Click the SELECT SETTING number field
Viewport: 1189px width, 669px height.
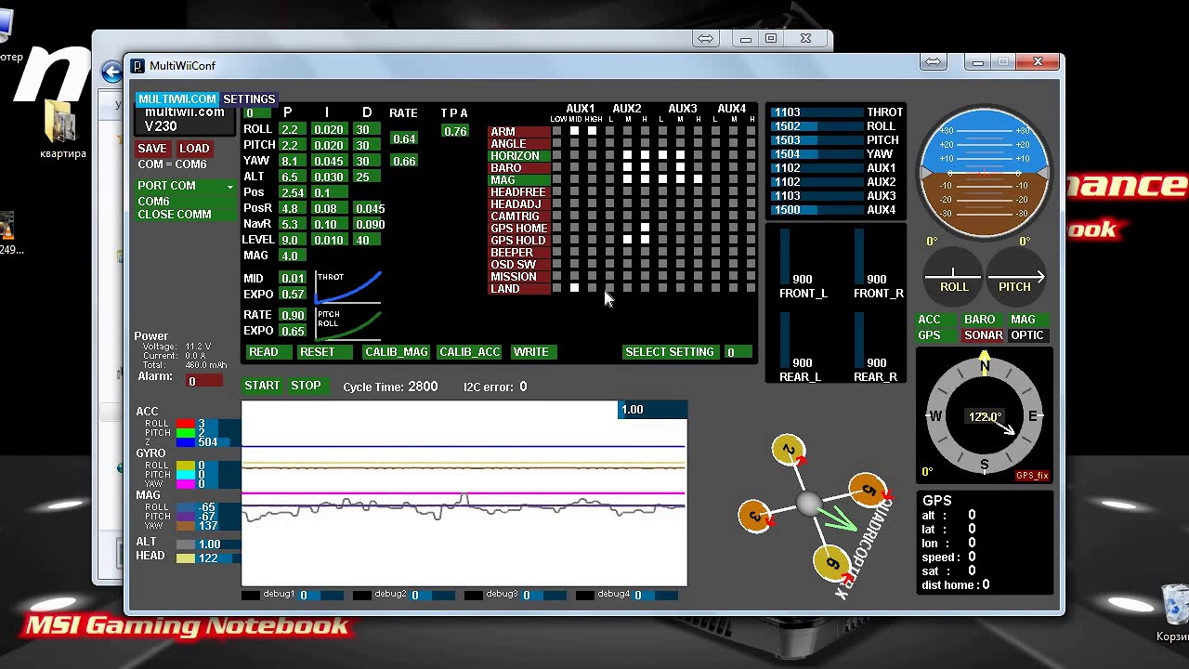coord(737,352)
